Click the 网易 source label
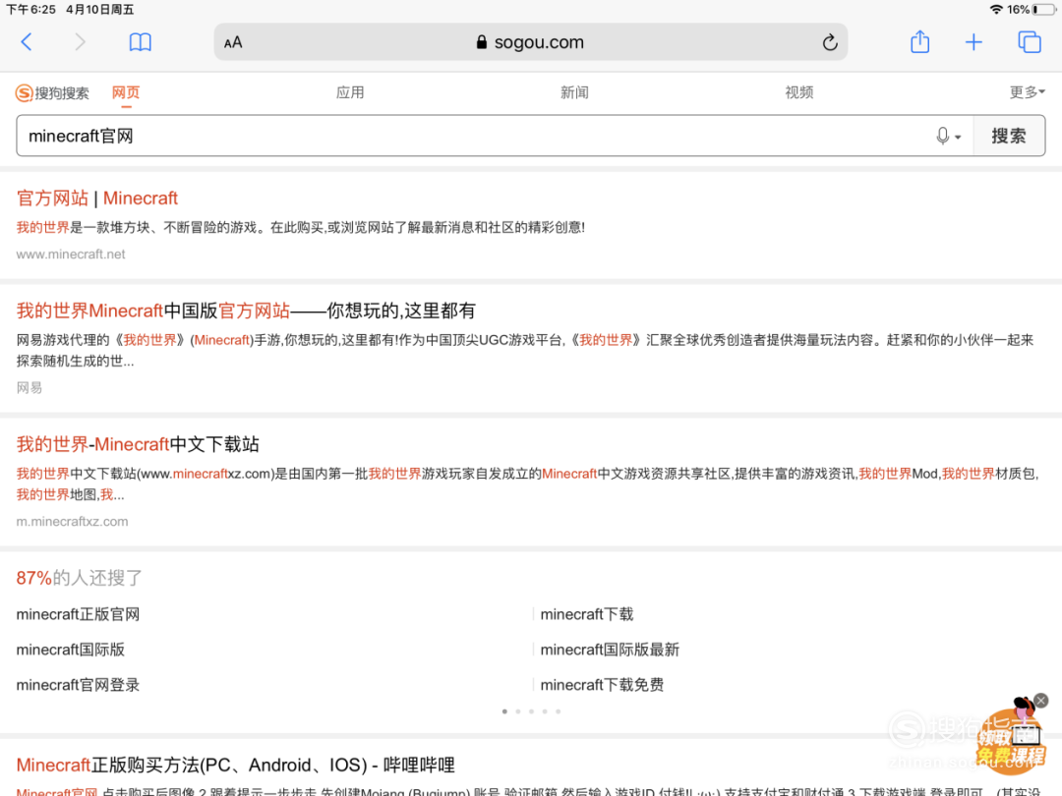Image resolution: width=1062 pixels, height=796 pixels. click(29, 388)
